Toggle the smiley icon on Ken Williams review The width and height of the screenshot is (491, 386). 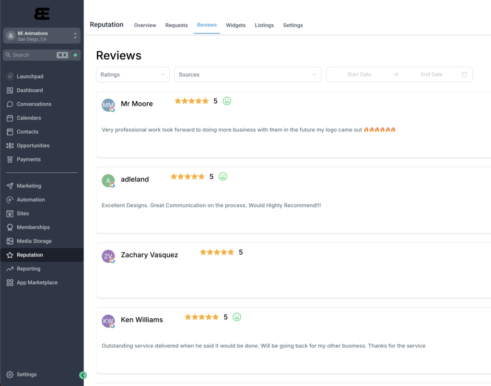click(236, 317)
